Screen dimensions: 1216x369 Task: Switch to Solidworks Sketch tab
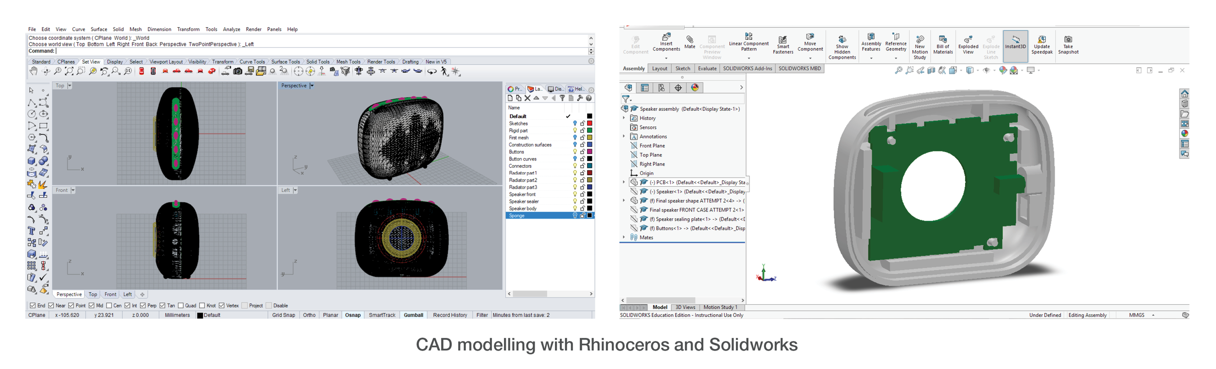[x=682, y=69]
